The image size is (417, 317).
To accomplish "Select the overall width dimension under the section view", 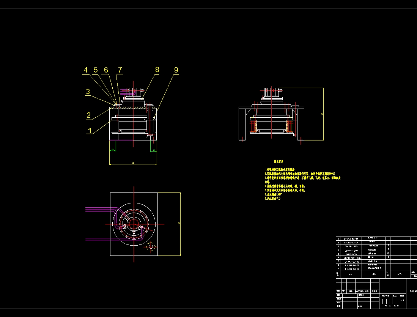I will [133, 163].
